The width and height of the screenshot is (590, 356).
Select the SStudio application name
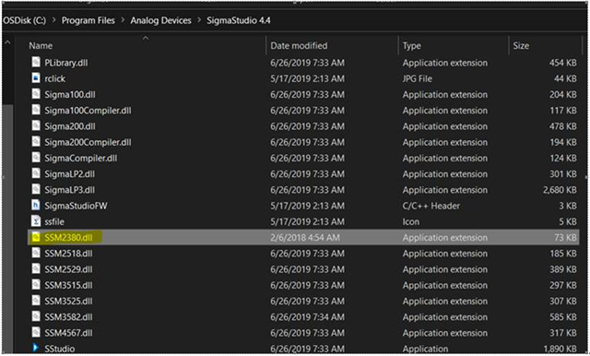point(59,349)
